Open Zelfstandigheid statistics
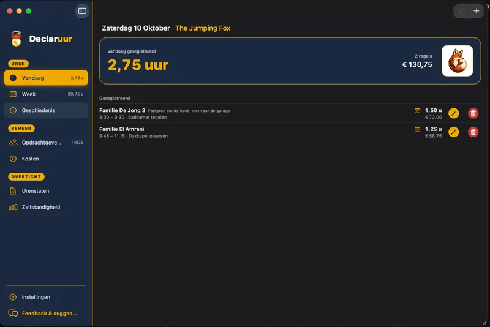This screenshot has height=327, width=490. coord(46,207)
